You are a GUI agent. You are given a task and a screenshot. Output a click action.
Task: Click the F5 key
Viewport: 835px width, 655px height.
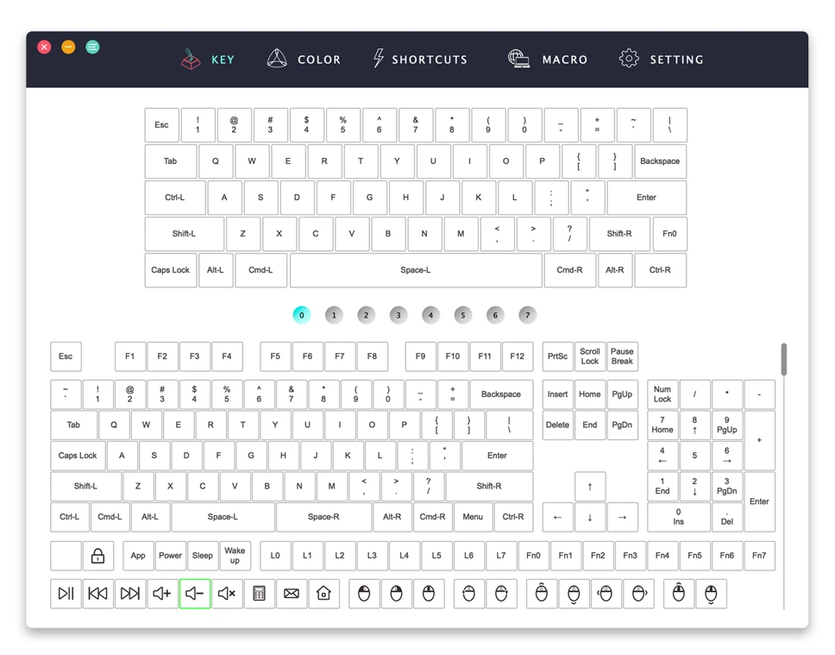tap(275, 356)
